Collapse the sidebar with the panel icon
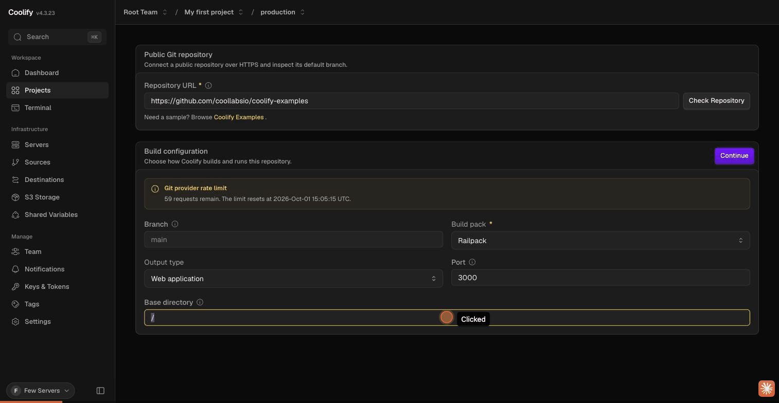The width and height of the screenshot is (779, 403). 100,391
